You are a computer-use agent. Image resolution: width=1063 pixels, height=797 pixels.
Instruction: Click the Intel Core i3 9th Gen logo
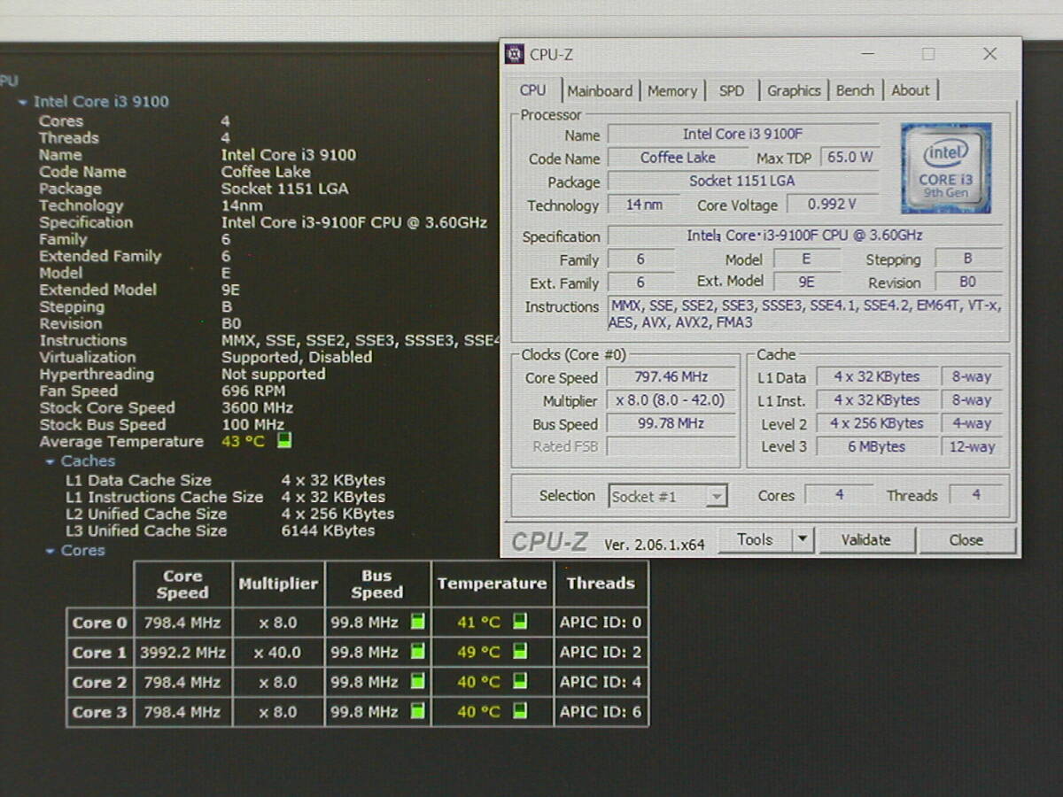(x=946, y=167)
